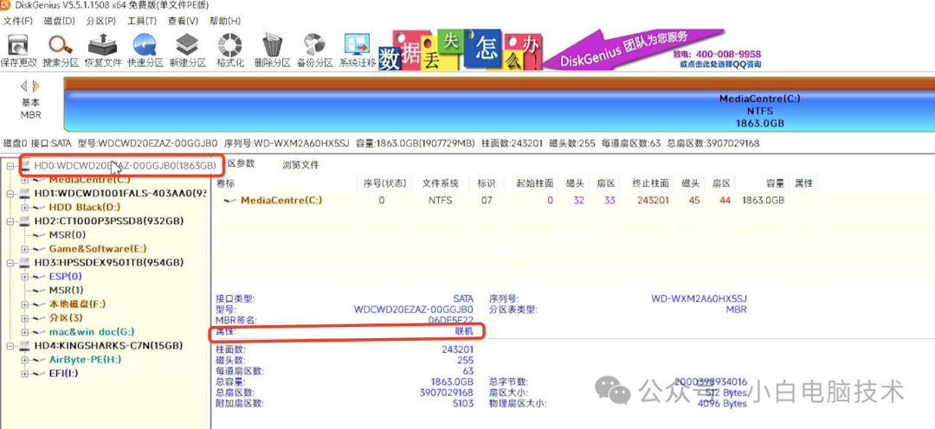Click the partition icon beside MediaCentre(C:) table row

point(230,201)
